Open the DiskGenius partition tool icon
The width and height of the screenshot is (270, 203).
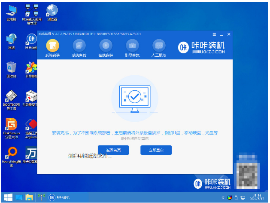click(x=11, y=128)
